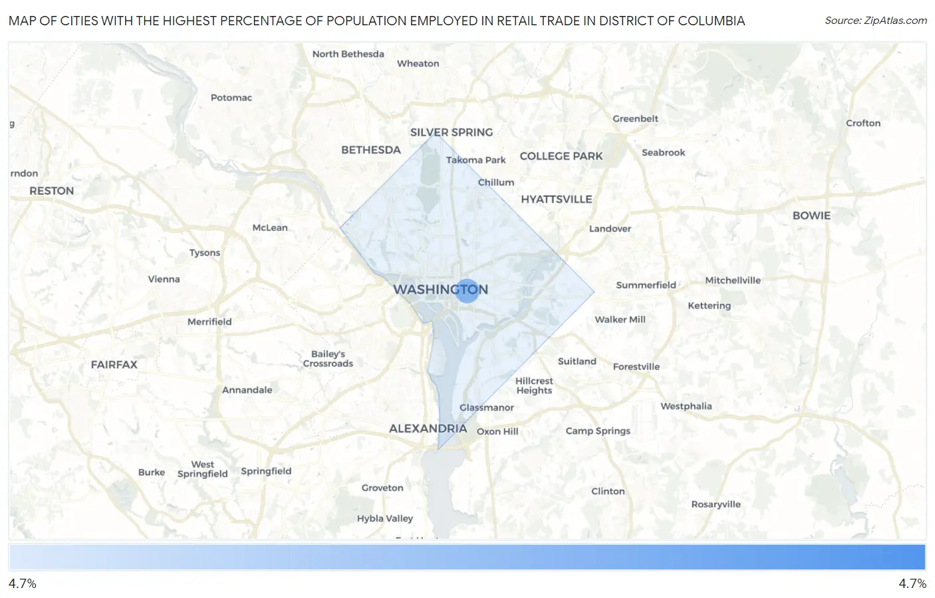The image size is (935, 598).
Task: Click the North Bethesda label
Action: 348,54
